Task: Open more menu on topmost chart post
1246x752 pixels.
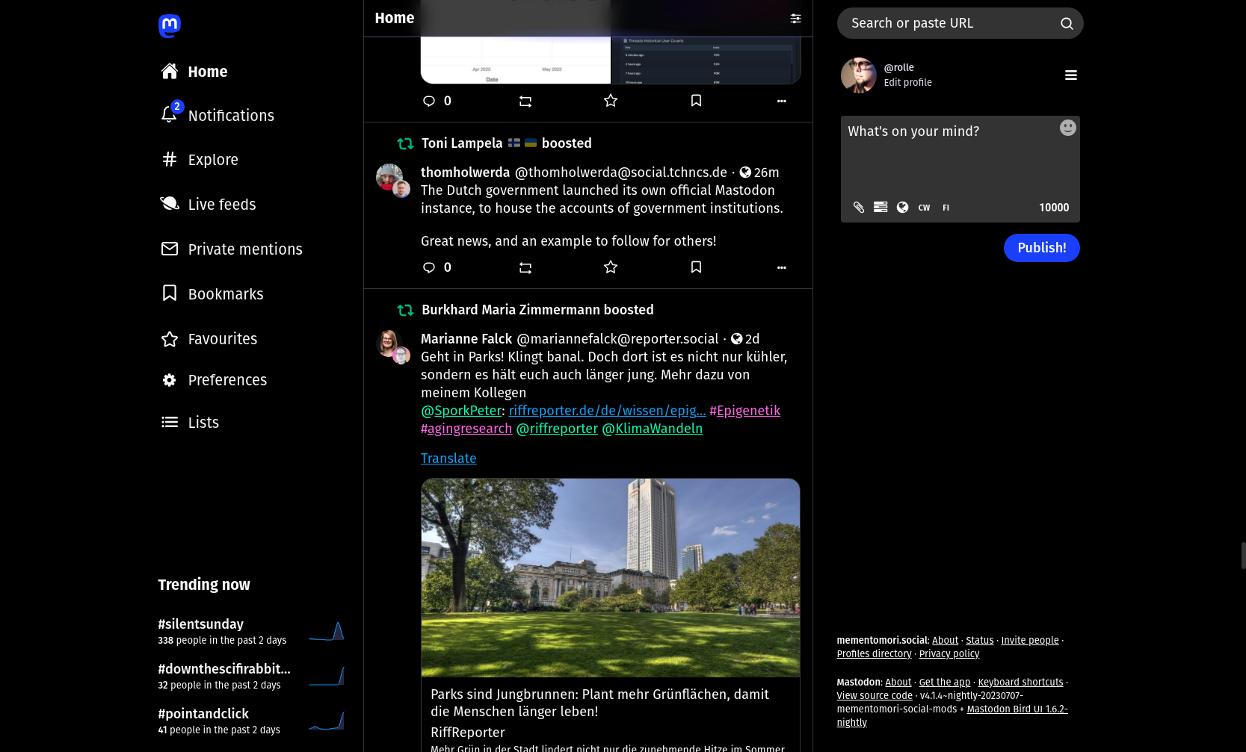Action: (781, 101)
